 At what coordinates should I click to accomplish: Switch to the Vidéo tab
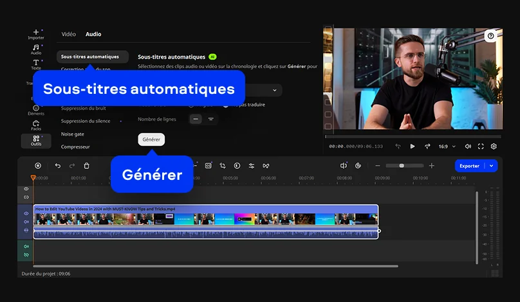(x=68, y=34)
